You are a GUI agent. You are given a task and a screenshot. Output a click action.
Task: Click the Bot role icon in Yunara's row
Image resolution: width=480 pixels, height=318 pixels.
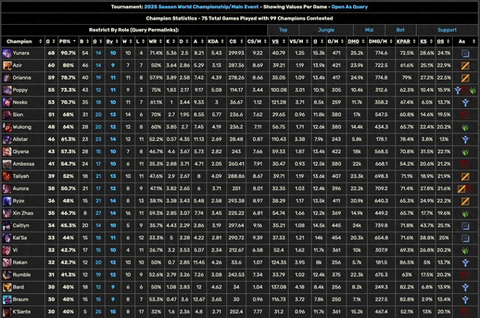(x=465, y=54)
